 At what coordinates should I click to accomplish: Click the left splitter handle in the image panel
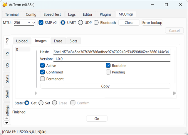click(x=36, y=93)
